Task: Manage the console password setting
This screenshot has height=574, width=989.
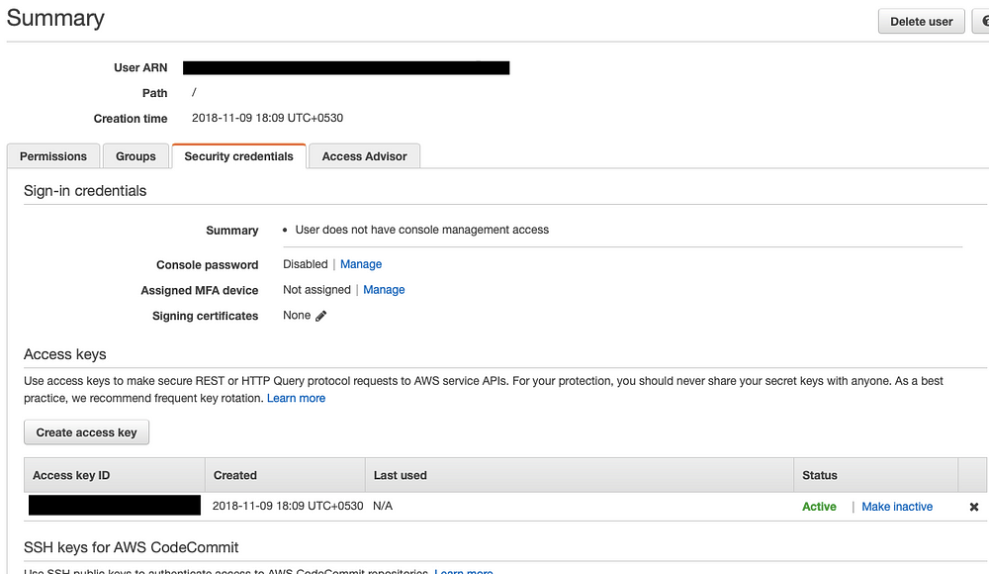Action: coord(361,264)
